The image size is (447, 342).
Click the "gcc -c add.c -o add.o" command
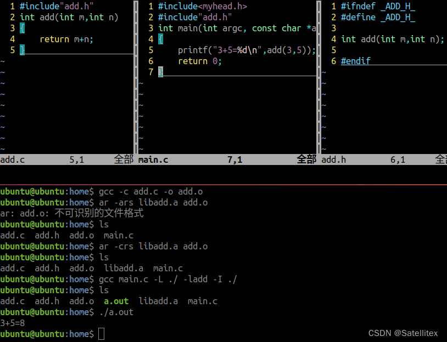click(151, 192)
